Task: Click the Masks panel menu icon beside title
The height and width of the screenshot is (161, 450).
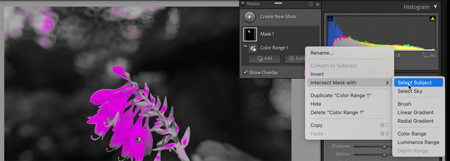Action: click(x=243, y=4)
